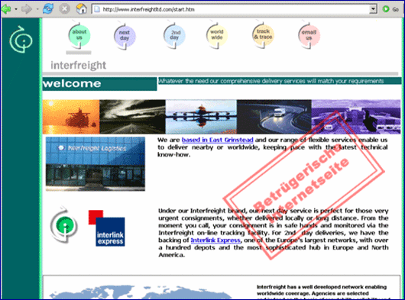Image resolution: width=405 pixels, height=300 pixels.
Task: Click the Interfreight logo in sidebar
Action: point(21,40)
